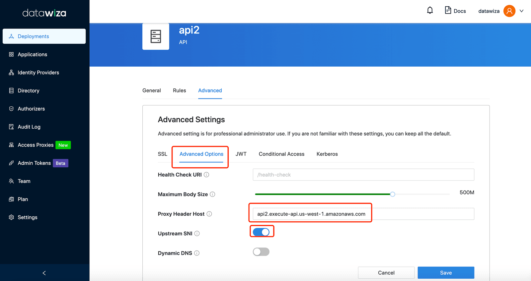
Task: Click the Deployments sidebar icon
Action: (11, 36)
